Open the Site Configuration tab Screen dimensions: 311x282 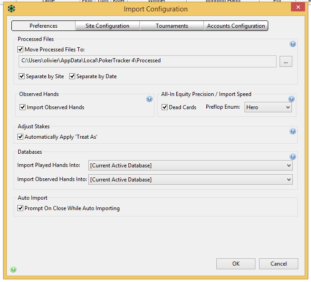[x=107, y=26]
